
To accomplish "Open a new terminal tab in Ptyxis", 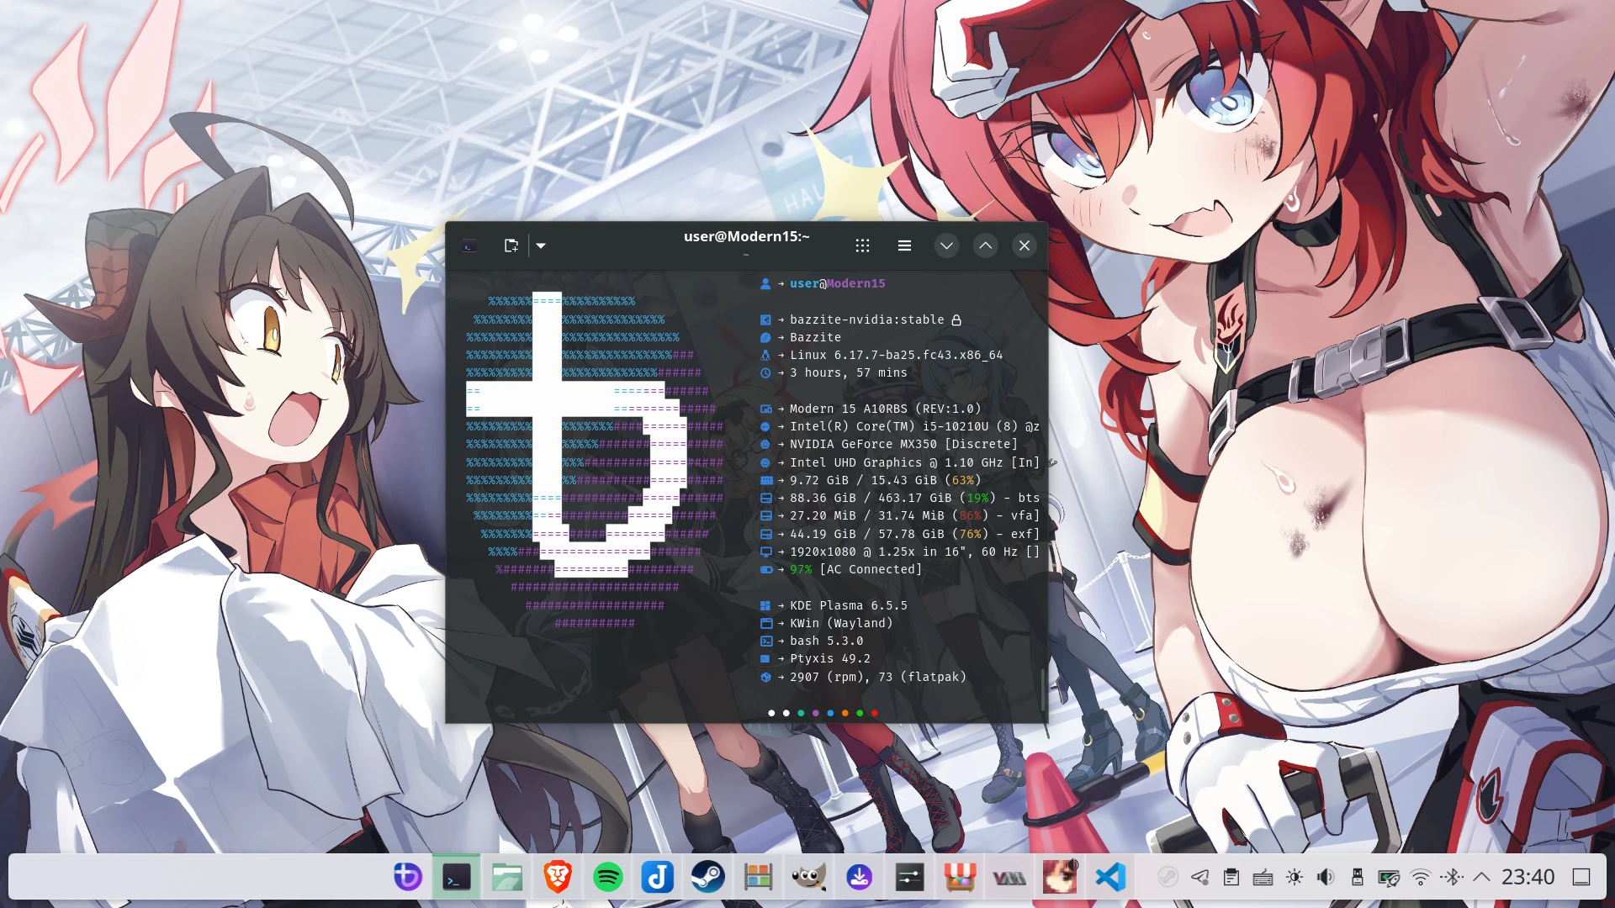I will 510,245.
